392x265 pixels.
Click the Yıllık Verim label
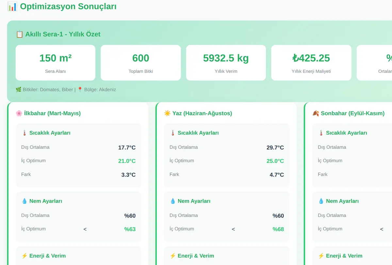click(x=226, y=71)
